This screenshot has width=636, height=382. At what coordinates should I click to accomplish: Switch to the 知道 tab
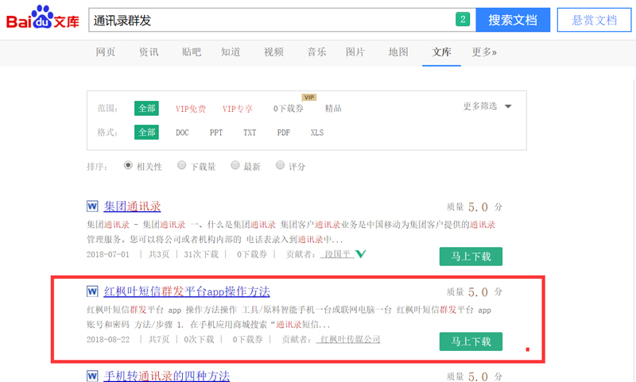[x=231, y=52]
